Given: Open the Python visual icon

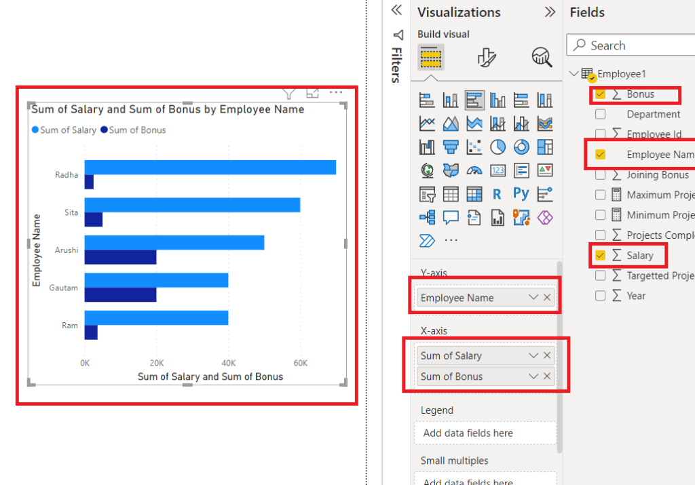Looking at the screenshot, I should tap(521, 194).
